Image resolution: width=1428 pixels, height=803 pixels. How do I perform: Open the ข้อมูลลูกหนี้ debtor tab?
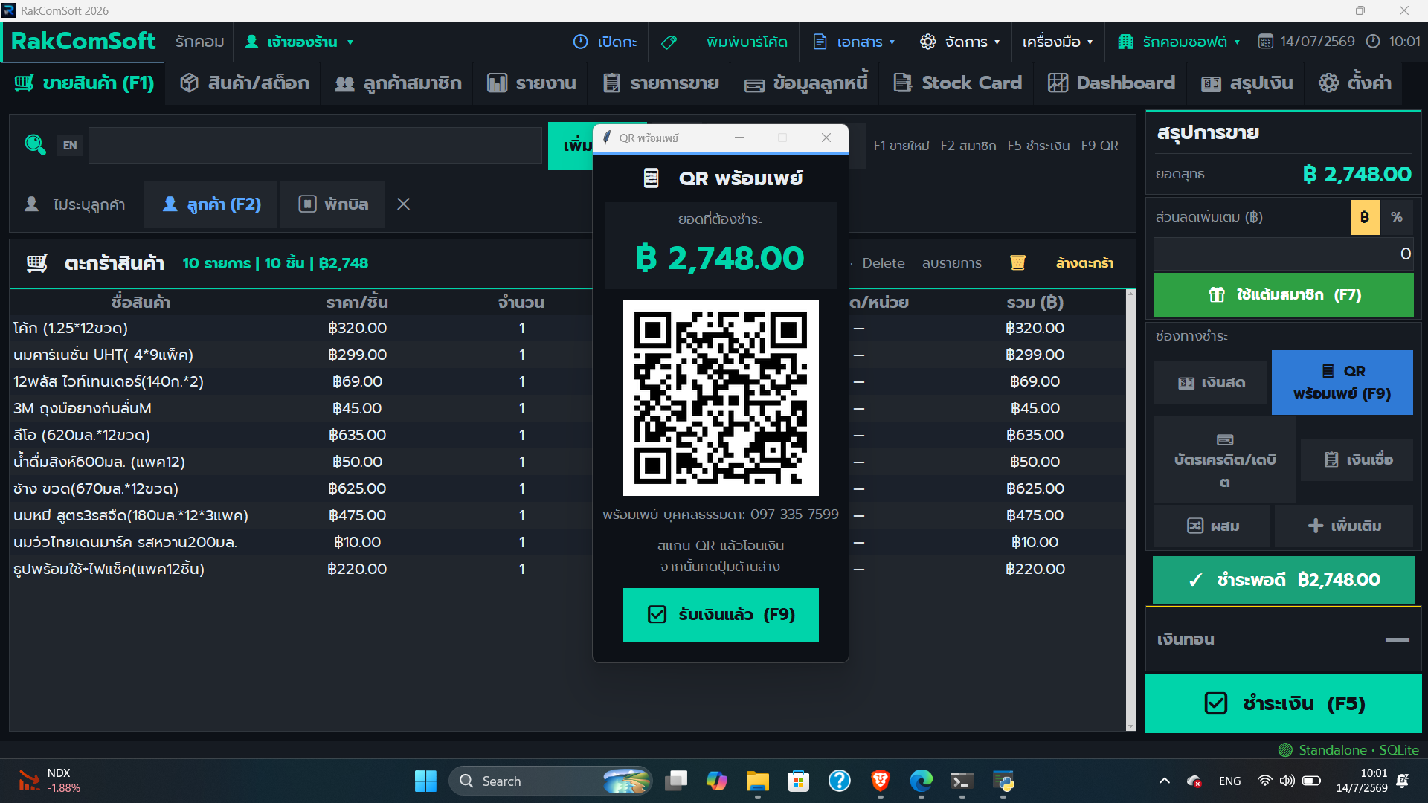pyautogui.click(x=806, y=83)
